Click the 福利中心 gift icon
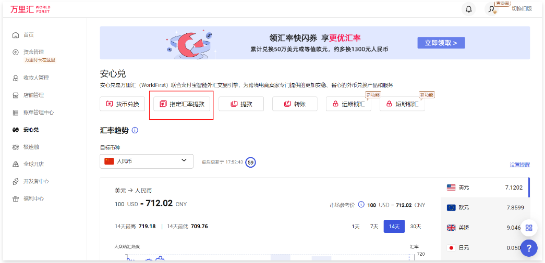The image size is (545, 263). pos(15,199)
